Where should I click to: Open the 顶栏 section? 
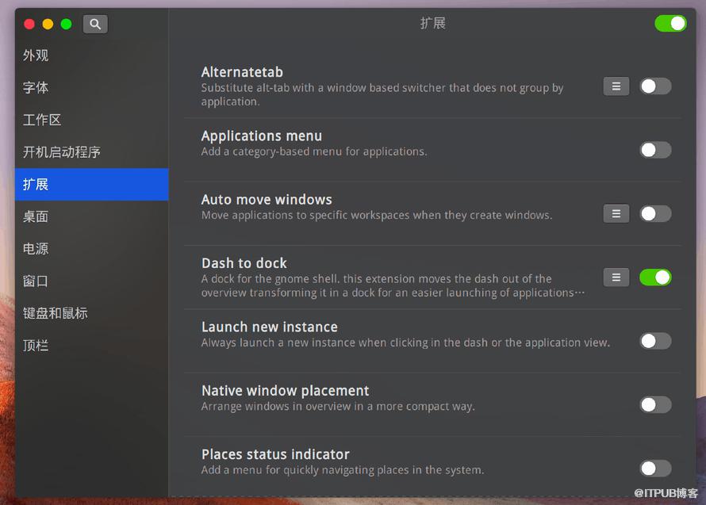pyautogui.click(x=92, y=346)
